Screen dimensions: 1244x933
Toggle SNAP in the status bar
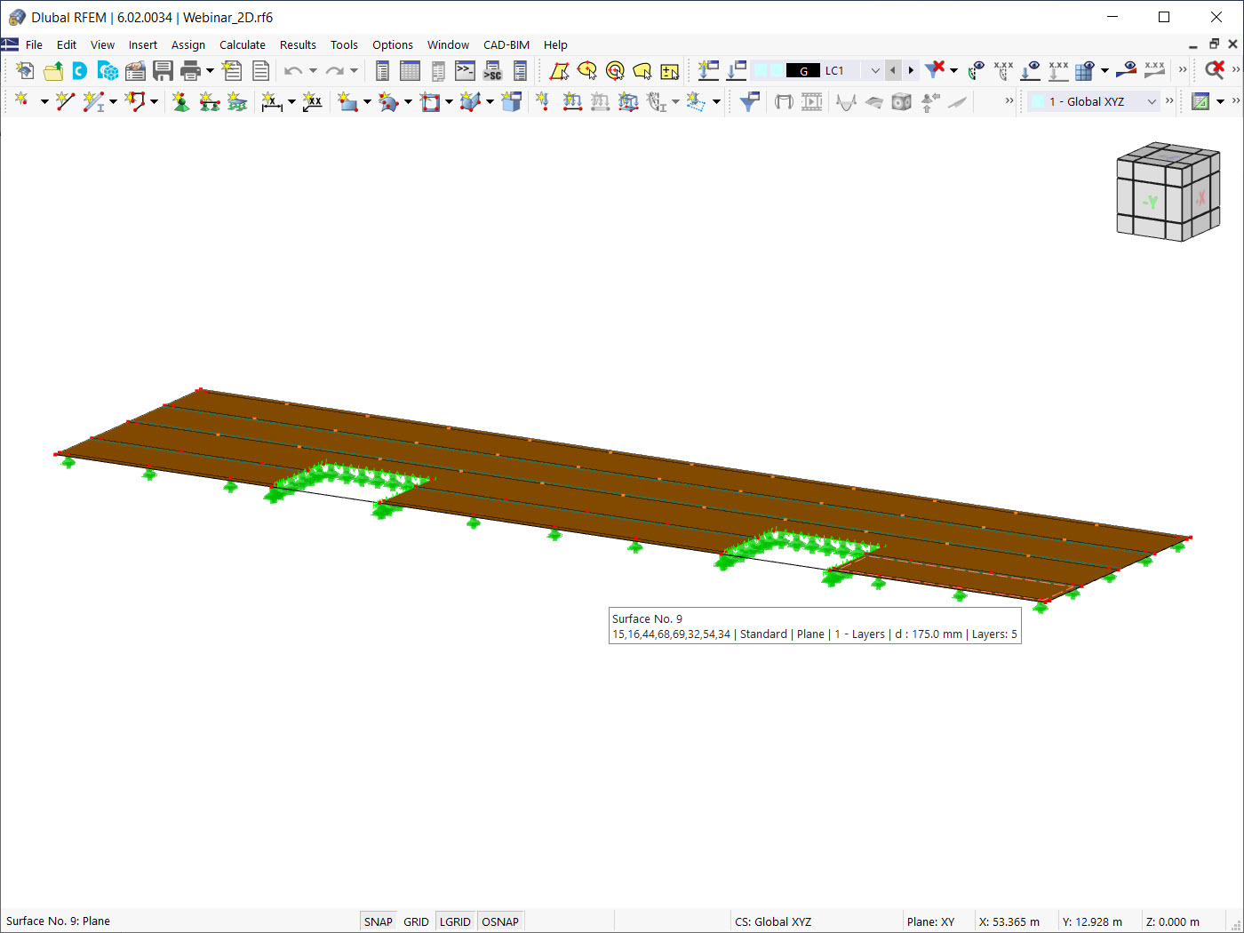click(378, 921)
